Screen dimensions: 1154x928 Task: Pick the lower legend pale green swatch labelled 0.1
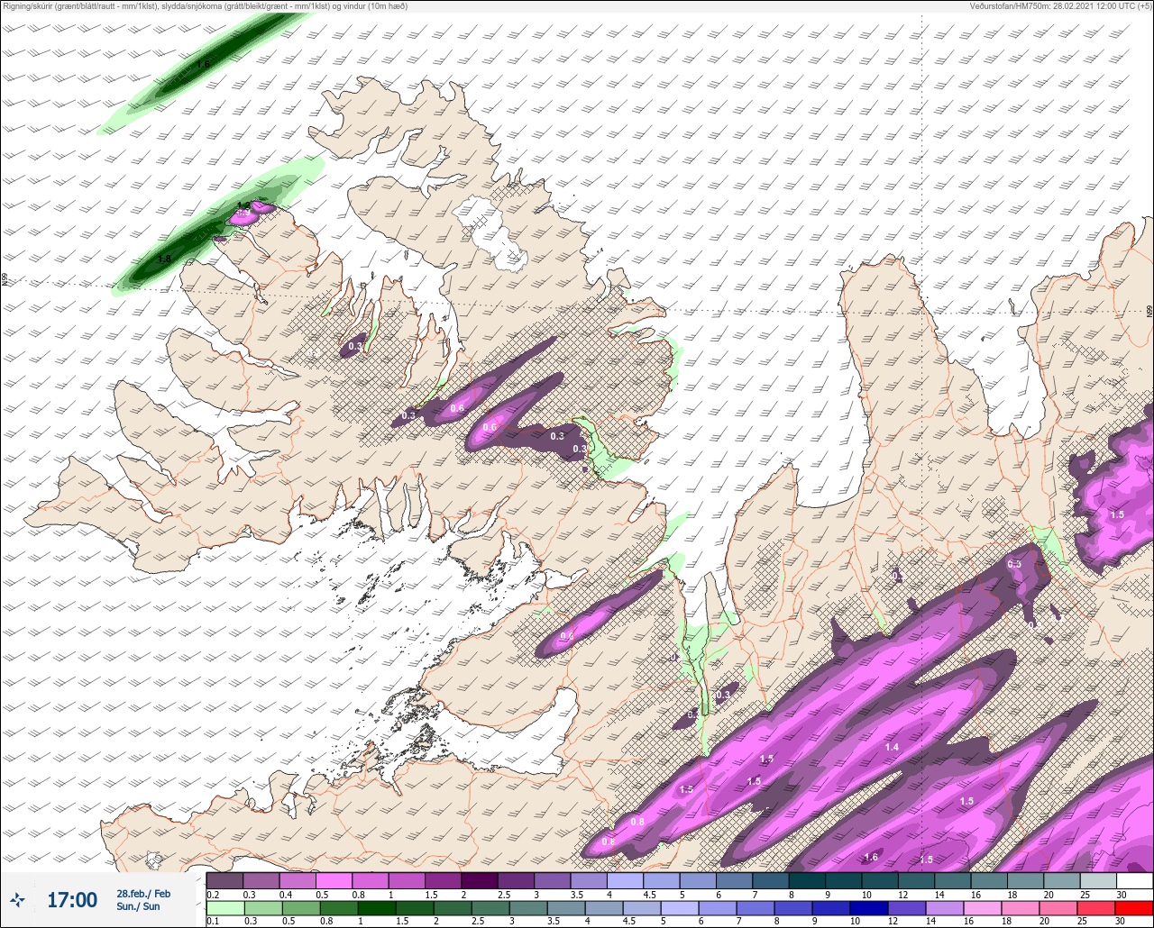(224, 907)
